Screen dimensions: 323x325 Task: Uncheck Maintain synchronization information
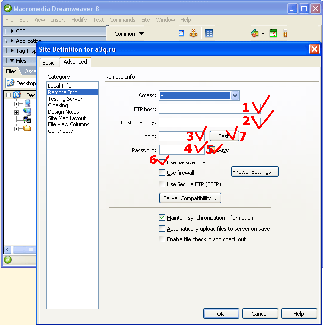click(162, 218)
